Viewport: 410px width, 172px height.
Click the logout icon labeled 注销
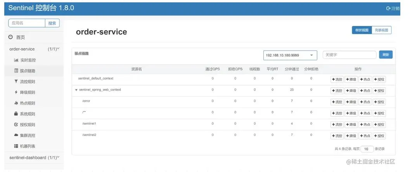[x=393, y=9]
